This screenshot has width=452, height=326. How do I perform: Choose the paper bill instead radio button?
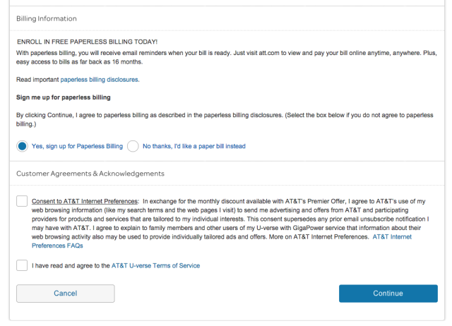(x=133, y=146)
